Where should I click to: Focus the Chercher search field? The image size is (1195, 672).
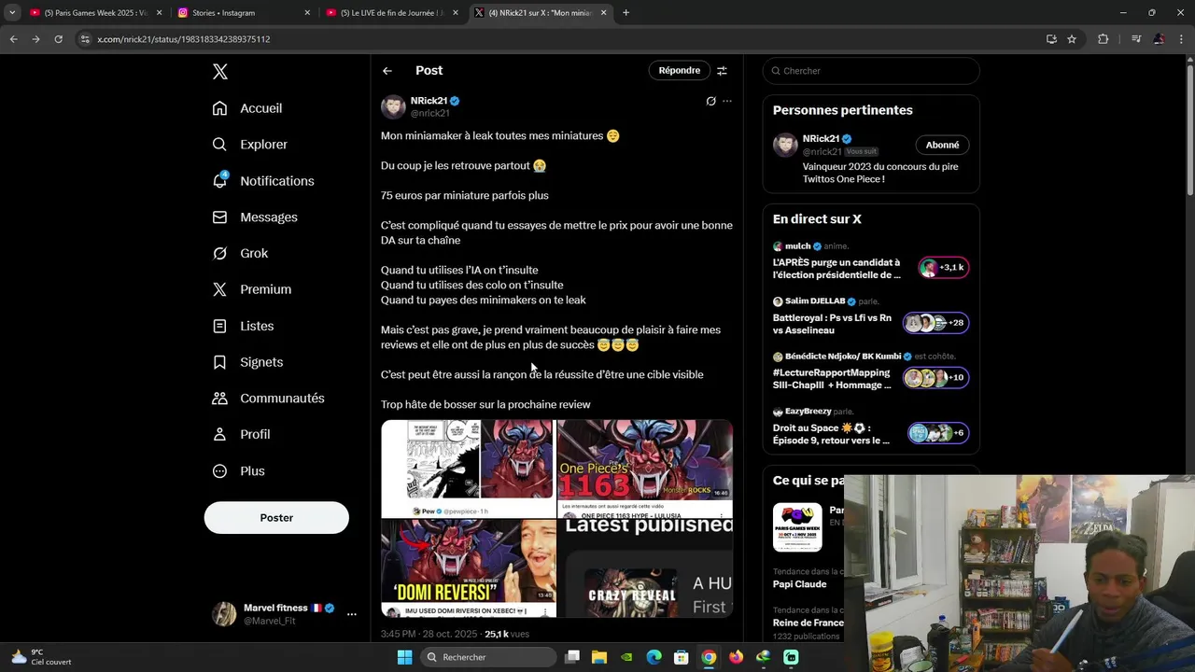871,71
